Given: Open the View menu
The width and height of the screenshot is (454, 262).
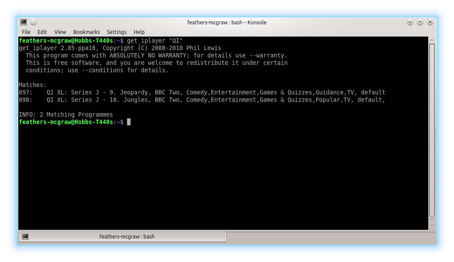Looking at the screenshot, I should click(60, 32).
